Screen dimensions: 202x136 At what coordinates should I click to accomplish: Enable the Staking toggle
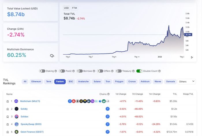42,71
